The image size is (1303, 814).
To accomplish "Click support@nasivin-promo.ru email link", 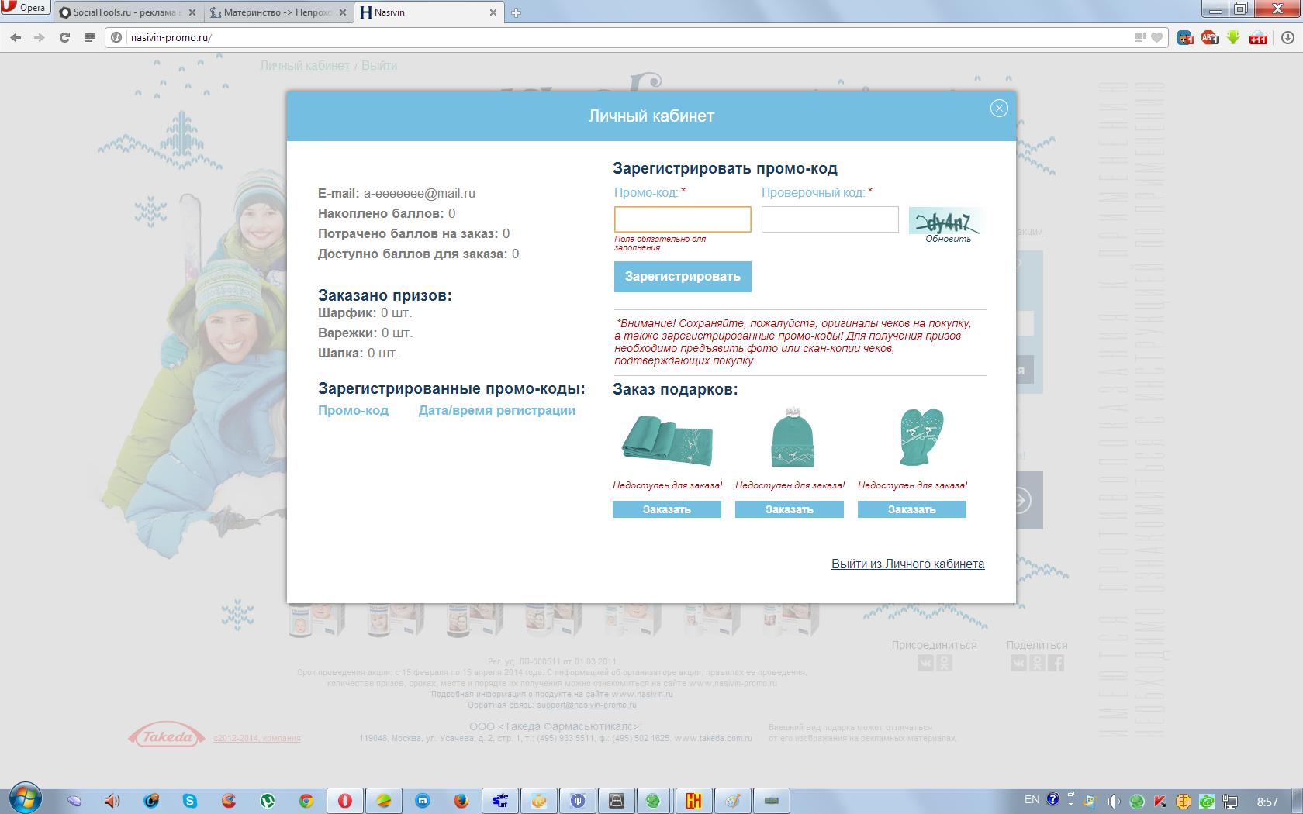I will tap(586, 705).
